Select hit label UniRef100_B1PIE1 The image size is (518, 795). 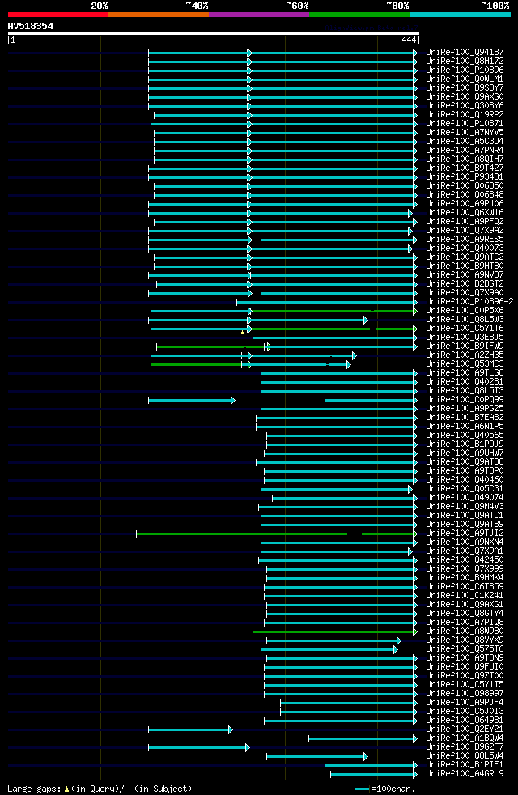[x=465, y=764]
